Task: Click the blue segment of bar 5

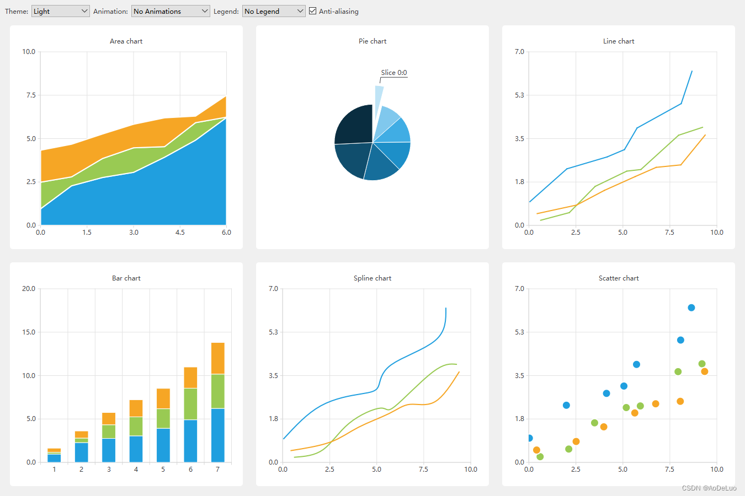Action: pos(163,445)
